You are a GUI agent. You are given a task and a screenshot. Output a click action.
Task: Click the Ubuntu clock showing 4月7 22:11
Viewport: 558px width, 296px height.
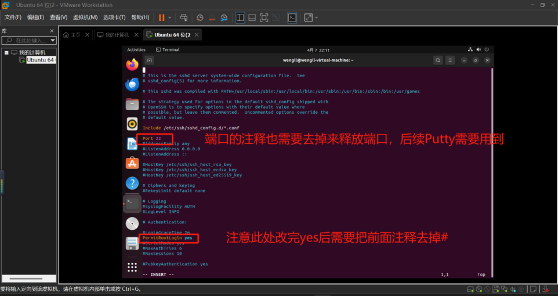click(x=318, y=50)
